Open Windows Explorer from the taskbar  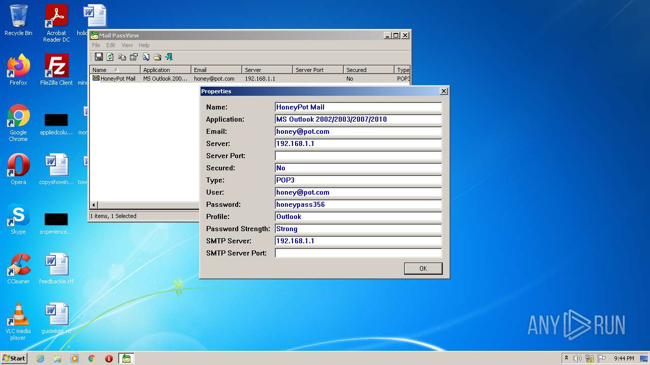click(57, 358)
